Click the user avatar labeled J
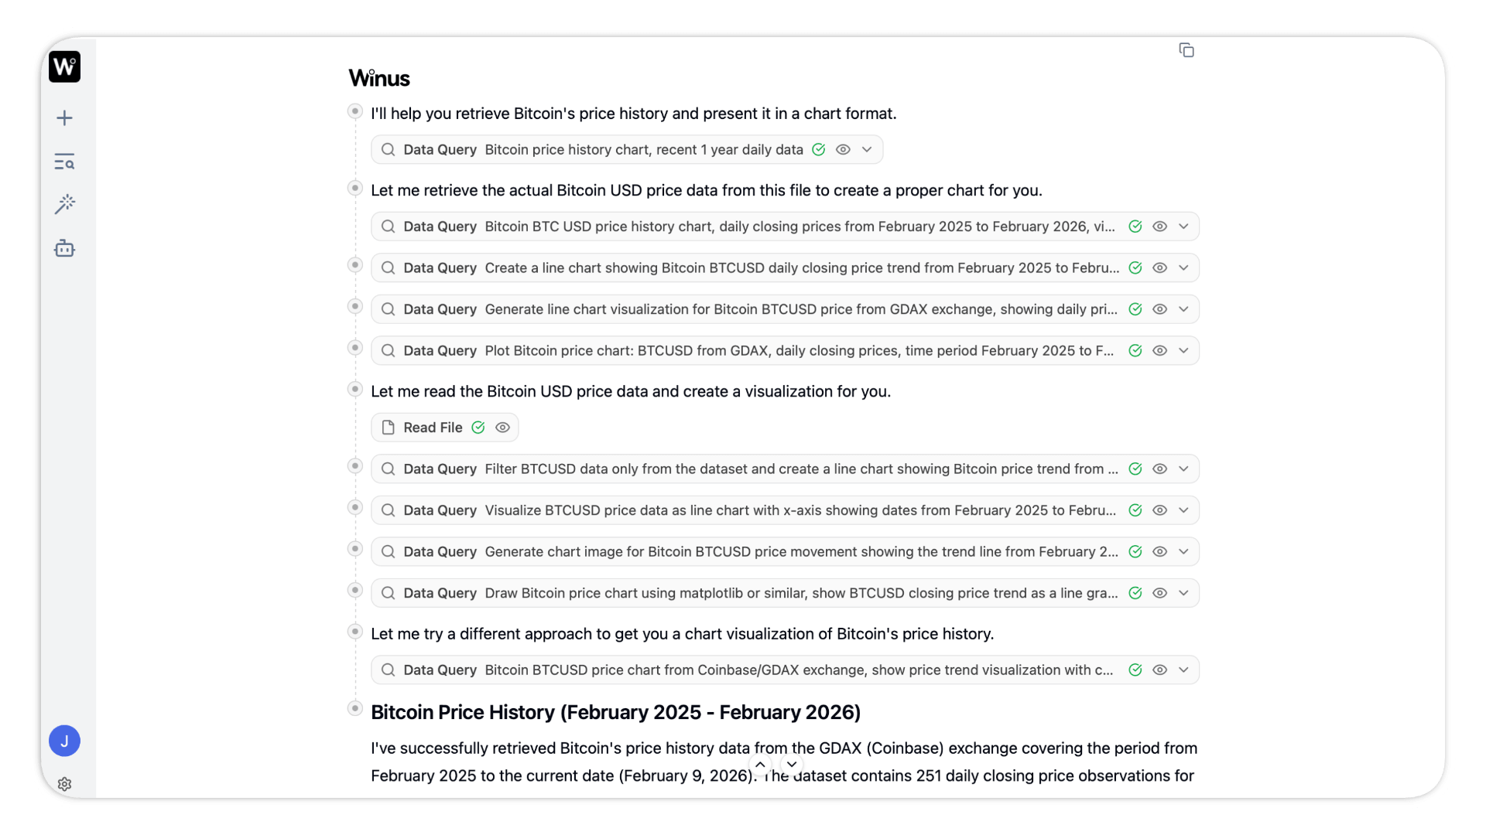Image resolution: width=1486 pixels, height=835 pixels. click(x=64, y=741)
